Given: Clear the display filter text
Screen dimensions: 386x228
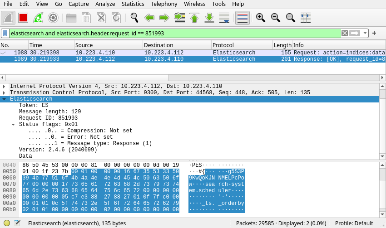Looking at the screenshot, I should click(345, 33).
